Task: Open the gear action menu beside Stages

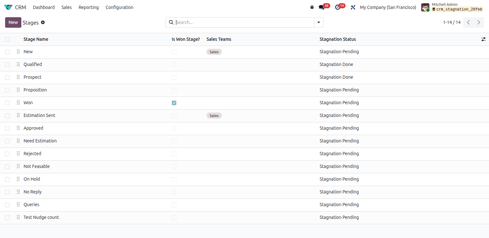Action: pos(43,22)
